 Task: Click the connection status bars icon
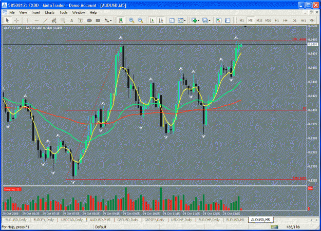point(274,227)
